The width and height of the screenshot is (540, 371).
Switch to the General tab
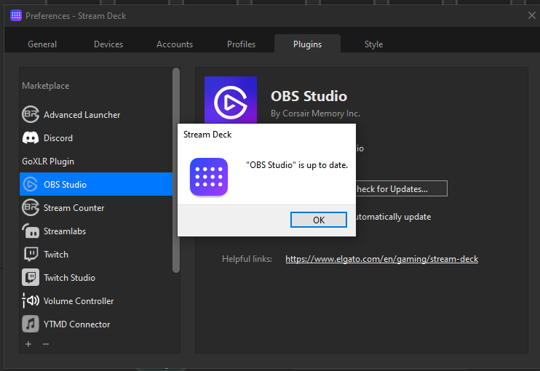click(x=42, y=44)
